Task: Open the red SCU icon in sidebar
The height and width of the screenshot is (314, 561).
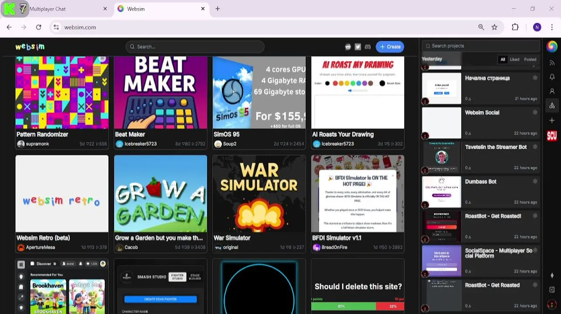Action: [552, 136]
